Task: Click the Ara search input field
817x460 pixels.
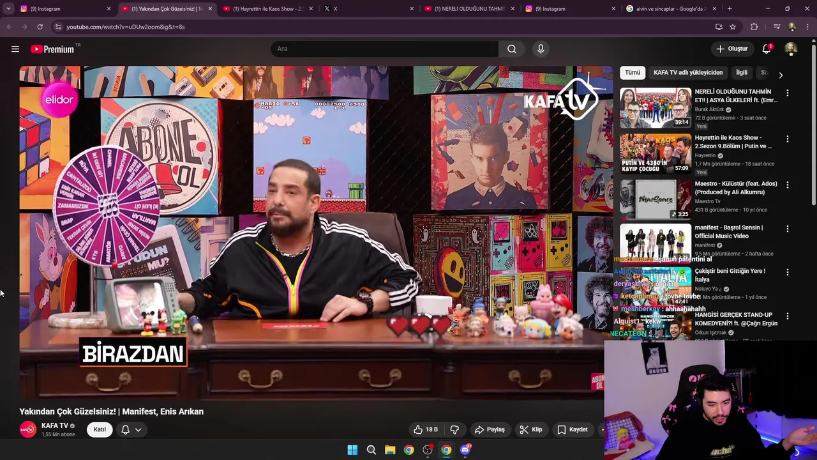Action: pos(384,49)
